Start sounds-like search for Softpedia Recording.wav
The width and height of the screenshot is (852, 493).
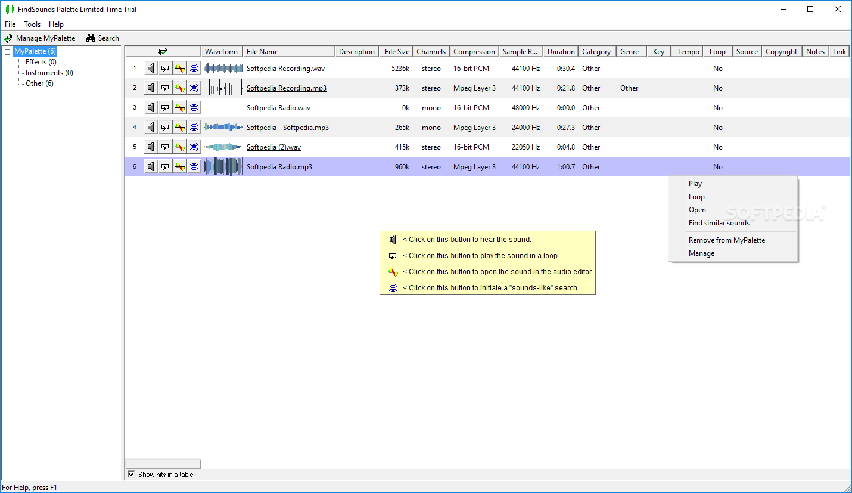point(194,69)
